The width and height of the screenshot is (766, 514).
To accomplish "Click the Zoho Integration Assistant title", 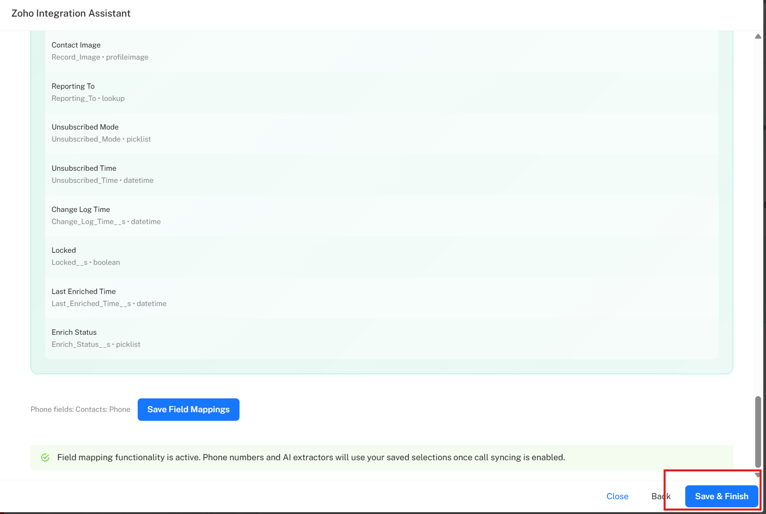I will point(71,13).
